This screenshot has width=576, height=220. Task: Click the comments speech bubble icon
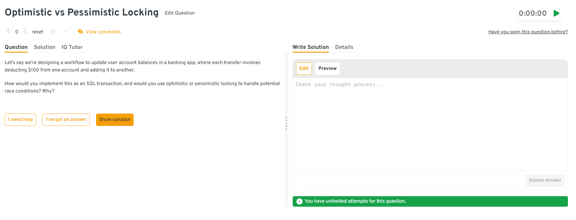tap(80, 32)
